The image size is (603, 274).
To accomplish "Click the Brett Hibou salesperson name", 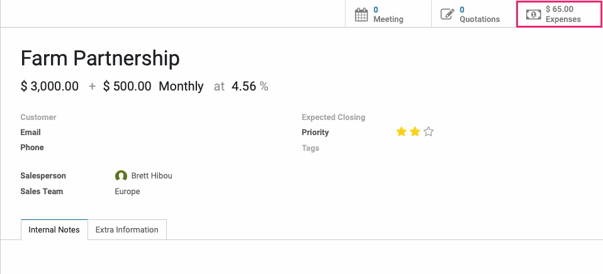I will [152, 176].
